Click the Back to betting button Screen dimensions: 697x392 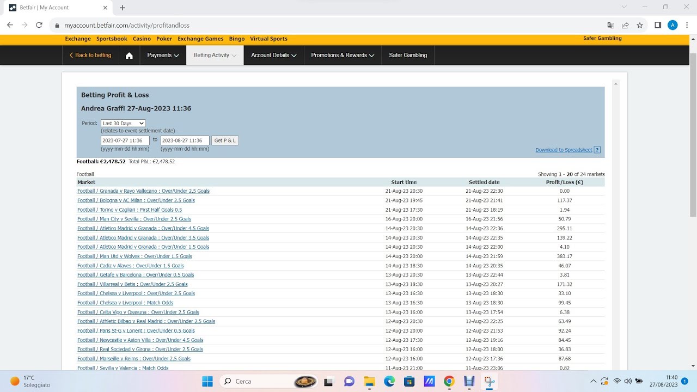point(90,56)
